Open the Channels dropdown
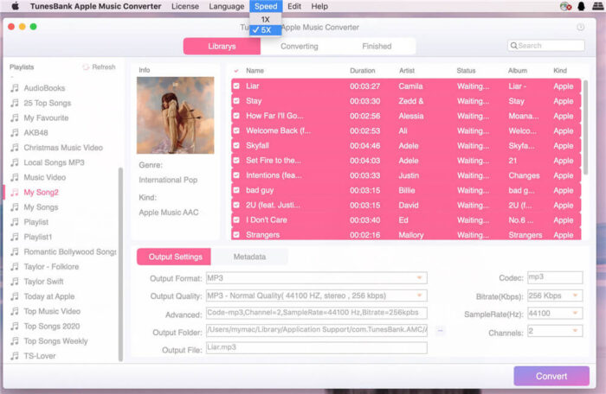606x394 pixels. point(554,331)
